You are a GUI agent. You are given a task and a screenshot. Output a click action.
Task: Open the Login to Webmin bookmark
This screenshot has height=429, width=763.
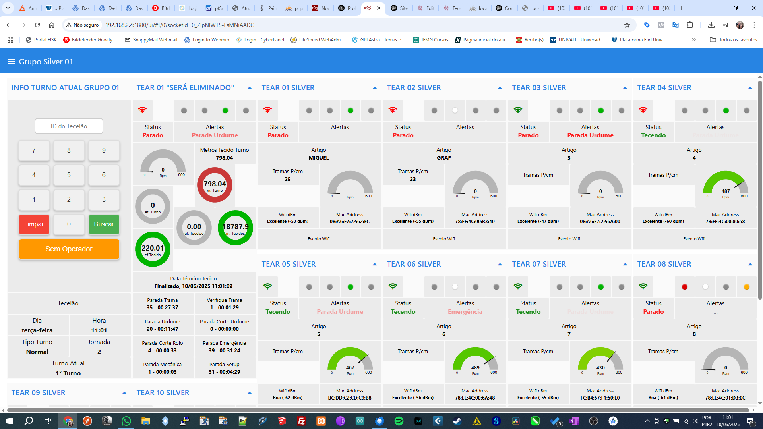click(x=207, y=40)
